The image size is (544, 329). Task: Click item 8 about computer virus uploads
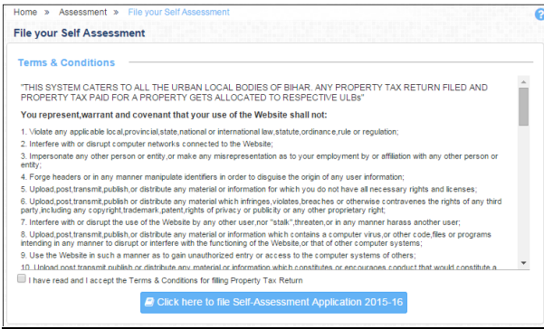click(x=255, y=239)
